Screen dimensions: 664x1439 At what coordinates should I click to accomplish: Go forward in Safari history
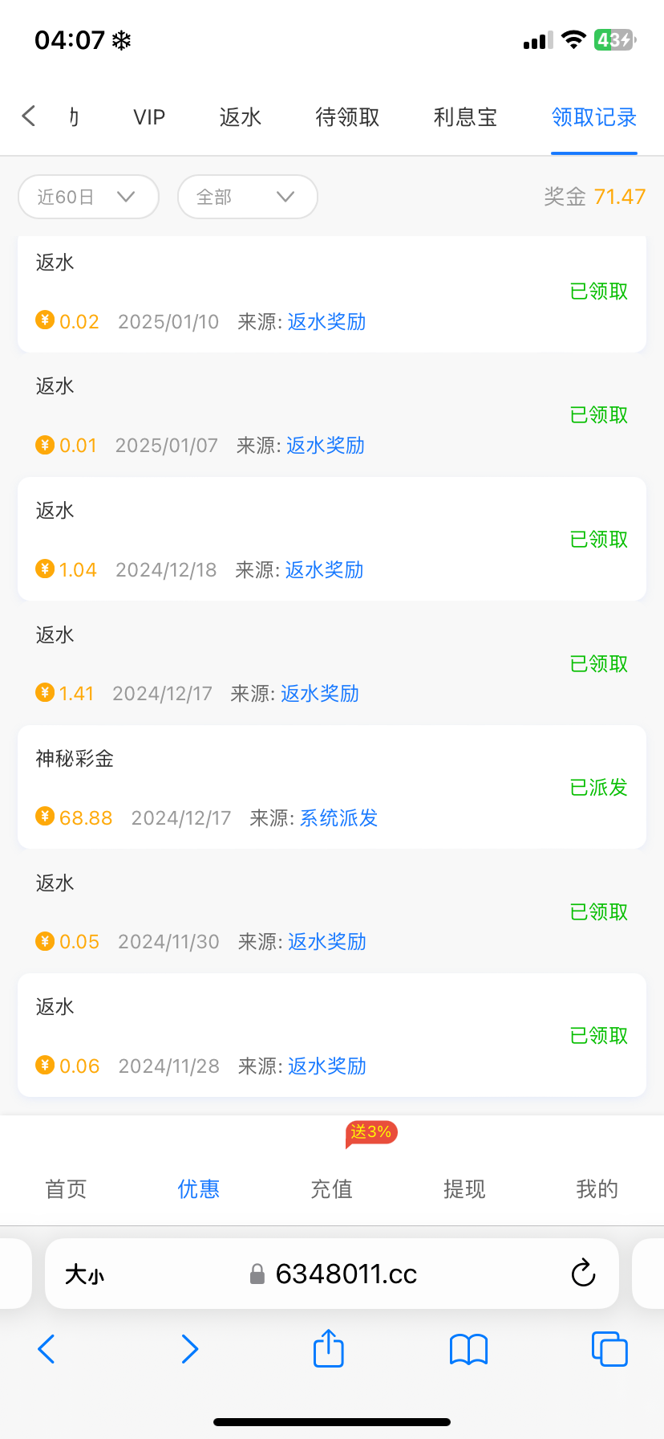click(189, 1349)
